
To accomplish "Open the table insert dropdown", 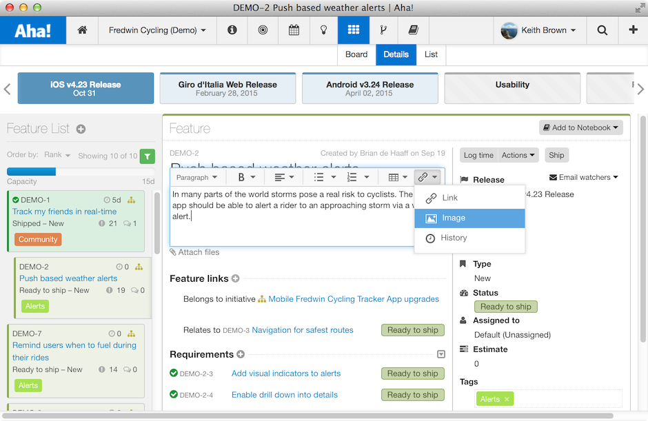I will tap(398, 177).
